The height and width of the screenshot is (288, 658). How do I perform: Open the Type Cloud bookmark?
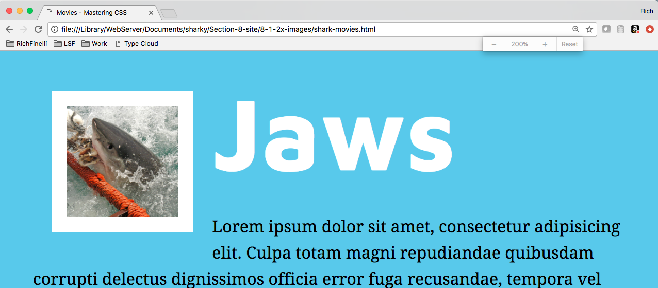(x=137, y=44)
